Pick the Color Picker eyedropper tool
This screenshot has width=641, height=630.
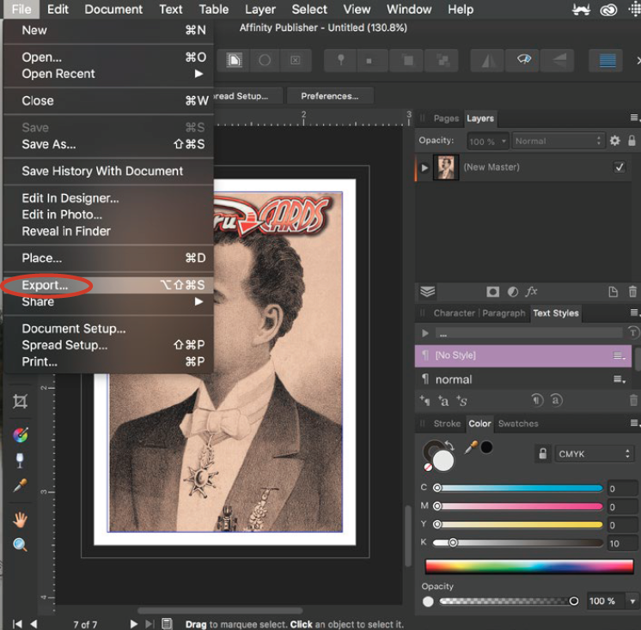(20, 487)
